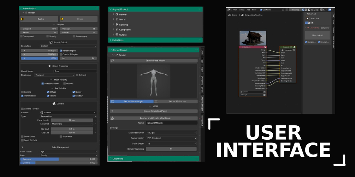Image resolution: width=355 pixels, height=177 pixels.
Task: Switch to the BlenderKit sidebar tab
Action: tap(202, 121)
